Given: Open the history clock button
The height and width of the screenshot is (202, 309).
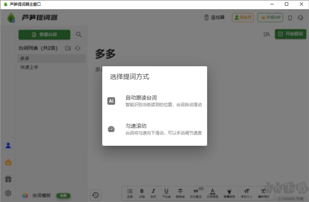Looking at the screenshot, I should [95, 195].
